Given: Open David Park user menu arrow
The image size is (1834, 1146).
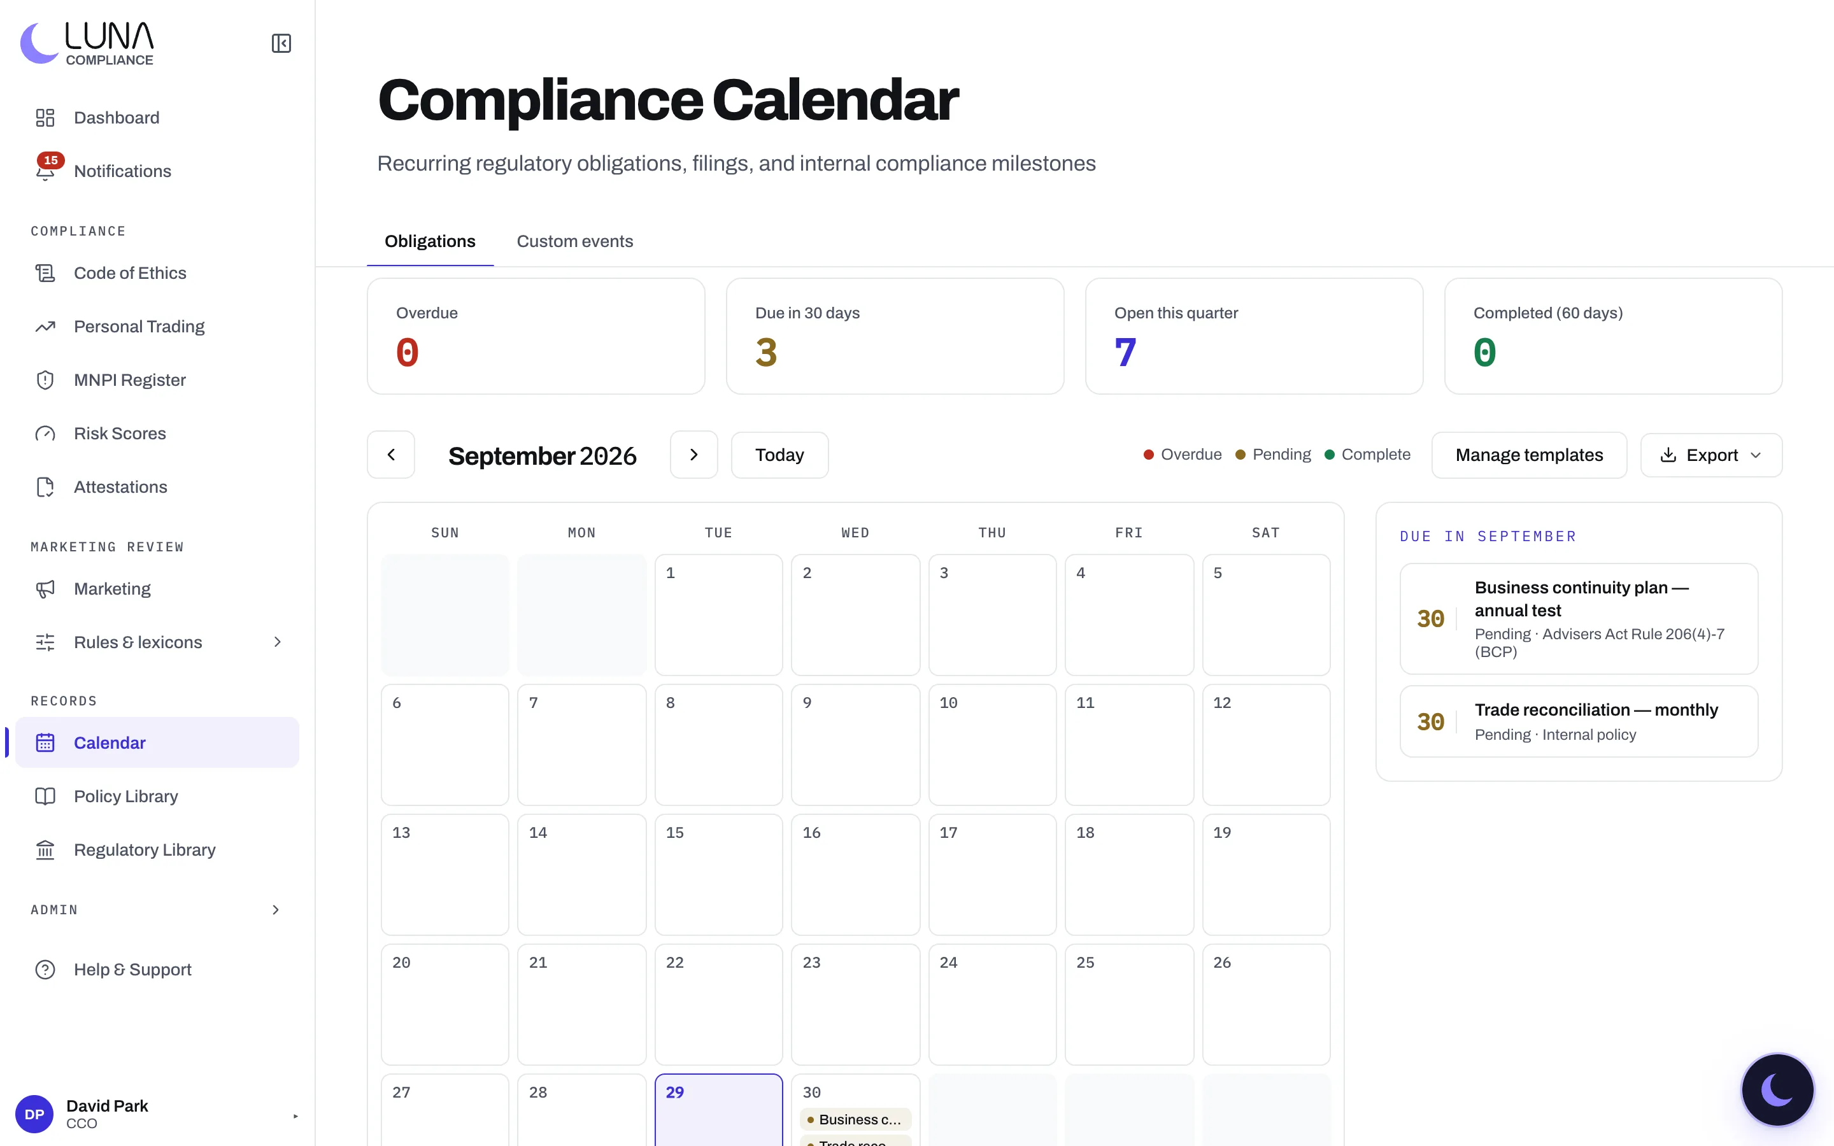Looking at the screenshot, I should point(295,1115).
